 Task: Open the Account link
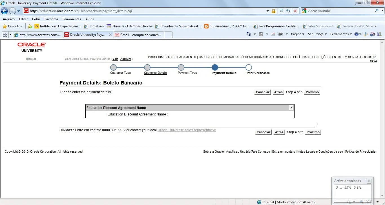[x=126, y=59]
